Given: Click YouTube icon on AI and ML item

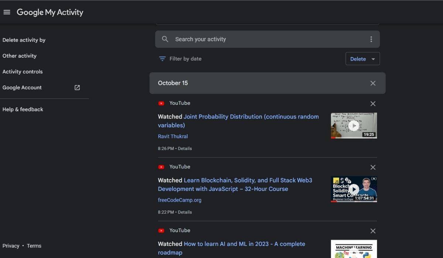Looking at the screenshot, I should point(161,230).
